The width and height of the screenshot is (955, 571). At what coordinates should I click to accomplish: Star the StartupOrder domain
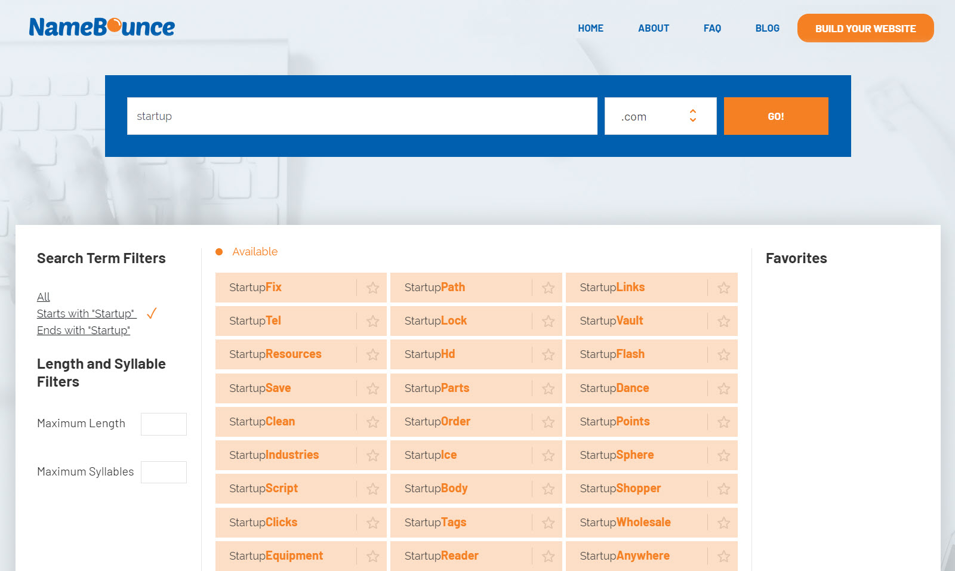548,422
